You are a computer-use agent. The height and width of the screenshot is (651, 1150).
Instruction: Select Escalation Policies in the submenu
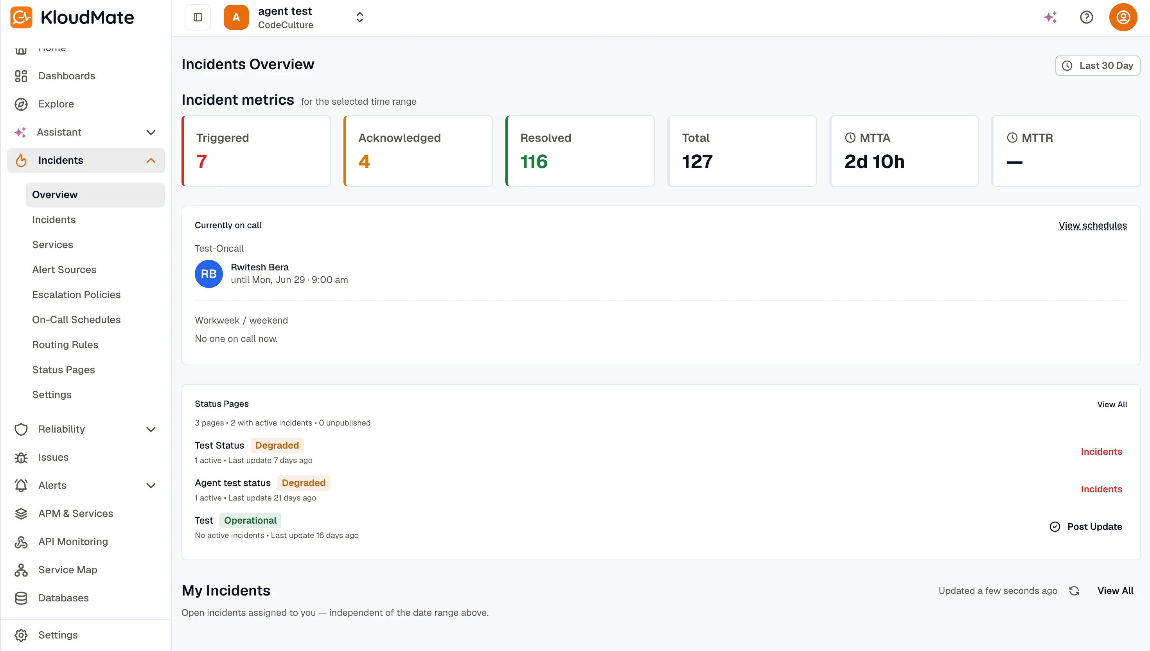click(76, 295)
